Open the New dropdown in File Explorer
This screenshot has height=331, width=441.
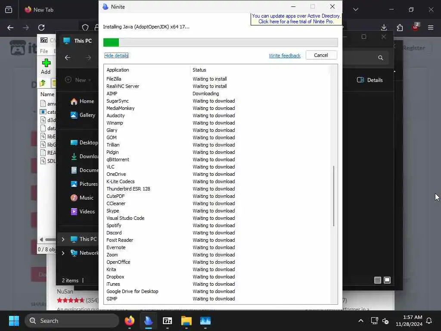78,80
